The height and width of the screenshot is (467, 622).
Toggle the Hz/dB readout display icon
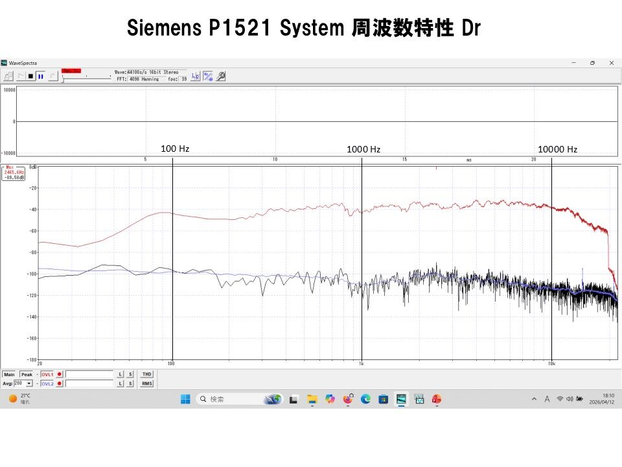(x=208, y=77)
